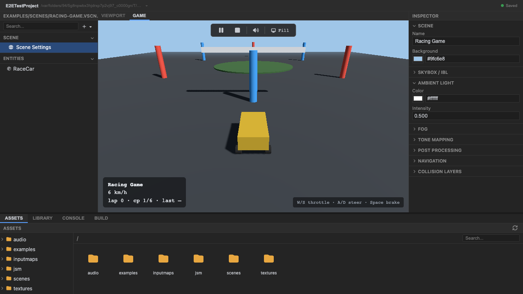
Task: Click the scene Name field Racing Game
Action: click(466, 41)
